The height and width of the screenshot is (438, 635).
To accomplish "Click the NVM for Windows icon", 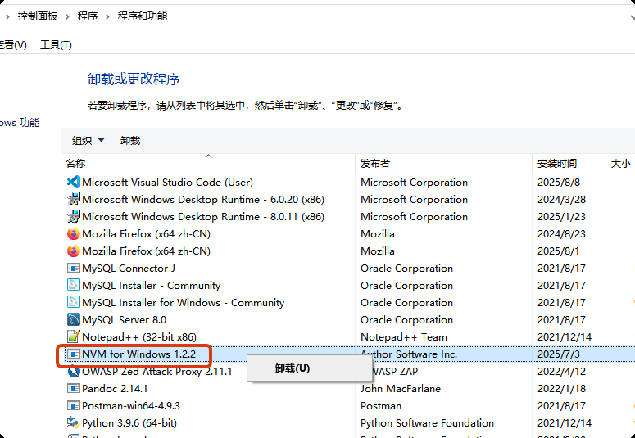I will click(x=73, y=354).
